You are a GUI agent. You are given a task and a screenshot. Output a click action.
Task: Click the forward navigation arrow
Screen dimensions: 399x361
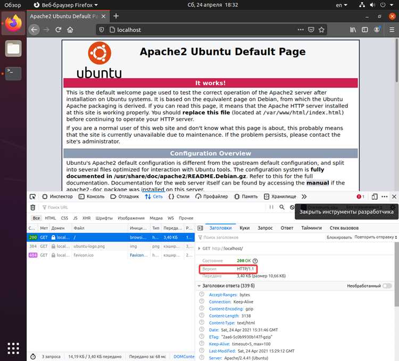[46, 30]
